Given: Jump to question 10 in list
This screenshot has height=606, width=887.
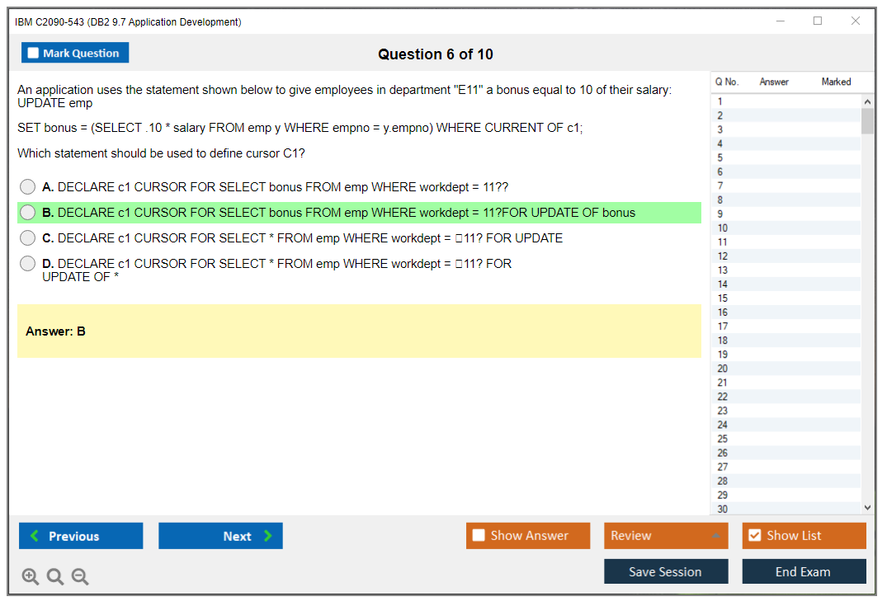Looking at the screenshot, I should [723, 228].
